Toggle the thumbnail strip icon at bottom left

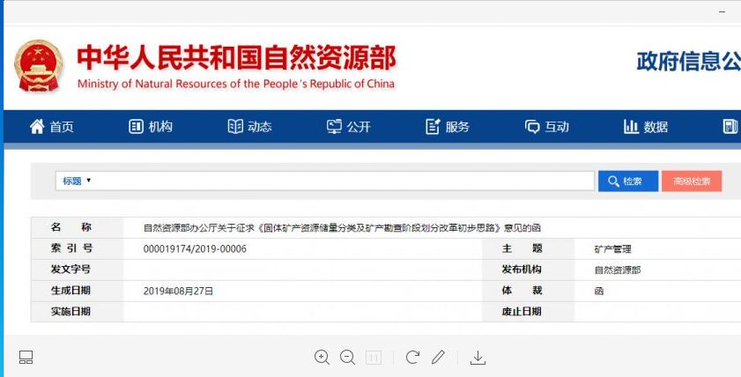[x=26, y=358]
